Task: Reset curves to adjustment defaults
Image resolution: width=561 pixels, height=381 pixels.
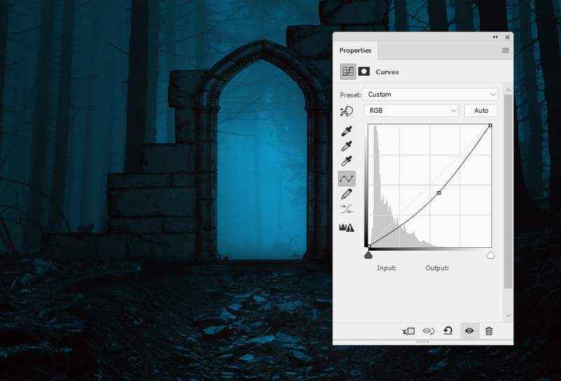Action: click(x=448, y=331)
